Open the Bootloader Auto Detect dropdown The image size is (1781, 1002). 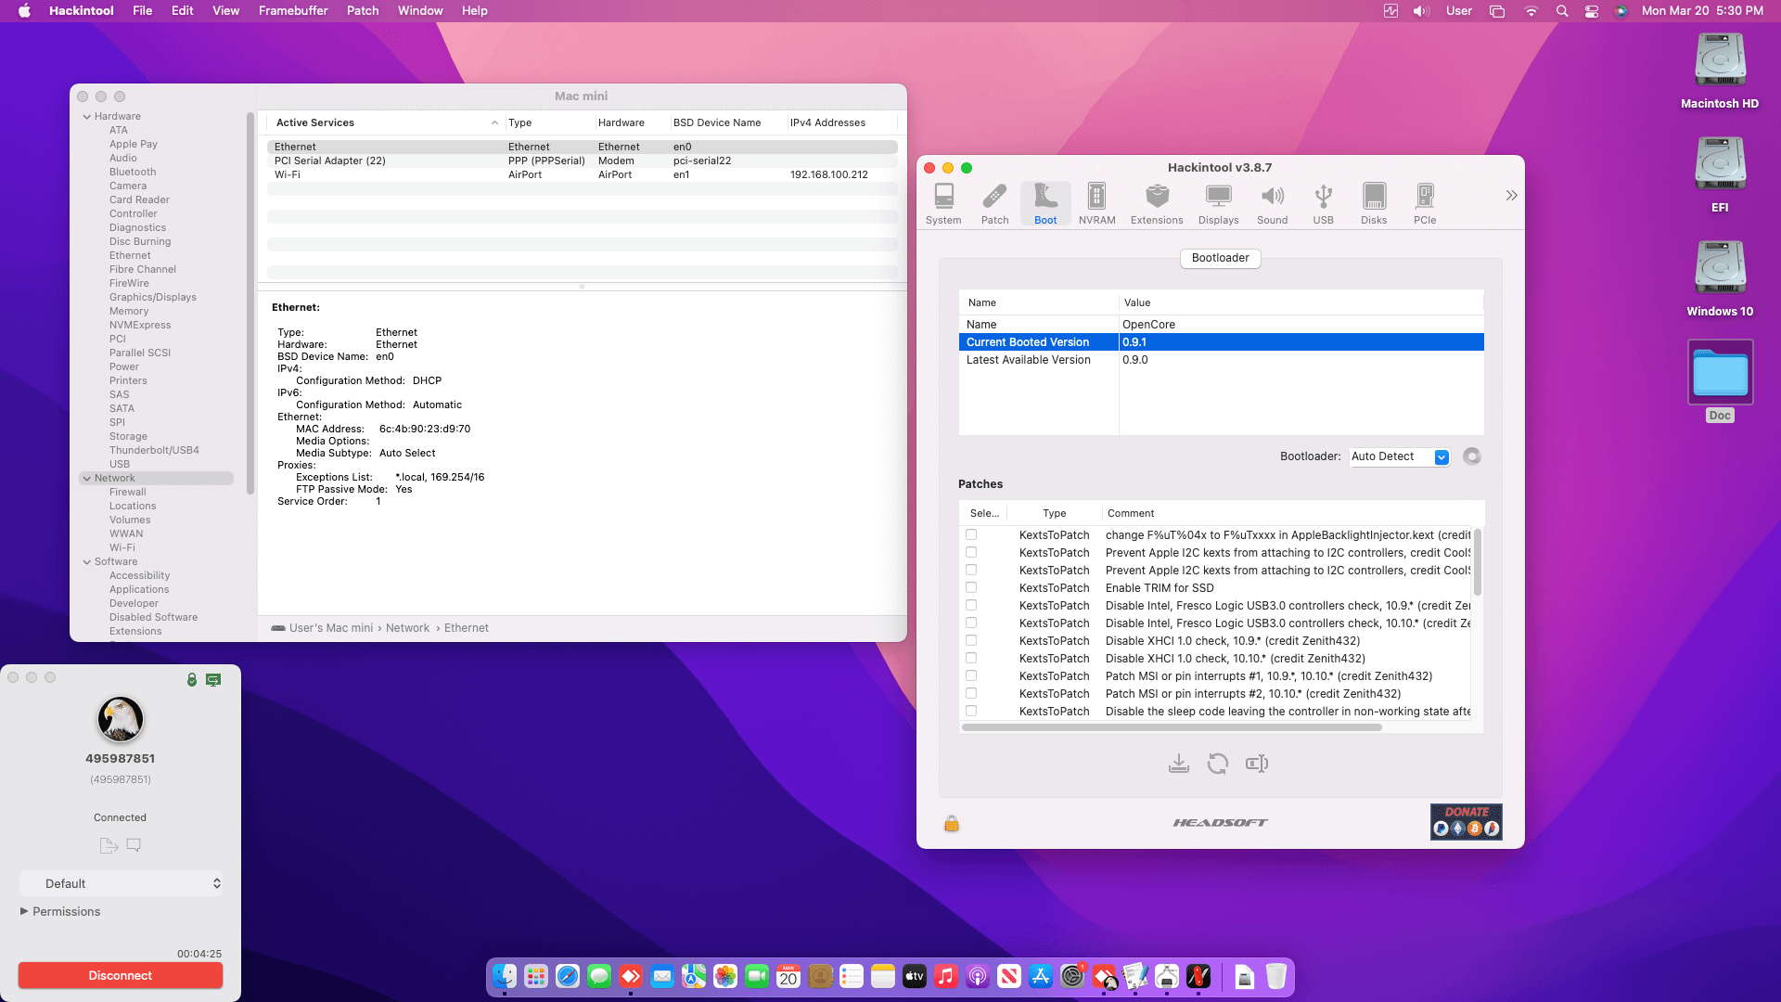1400,456
